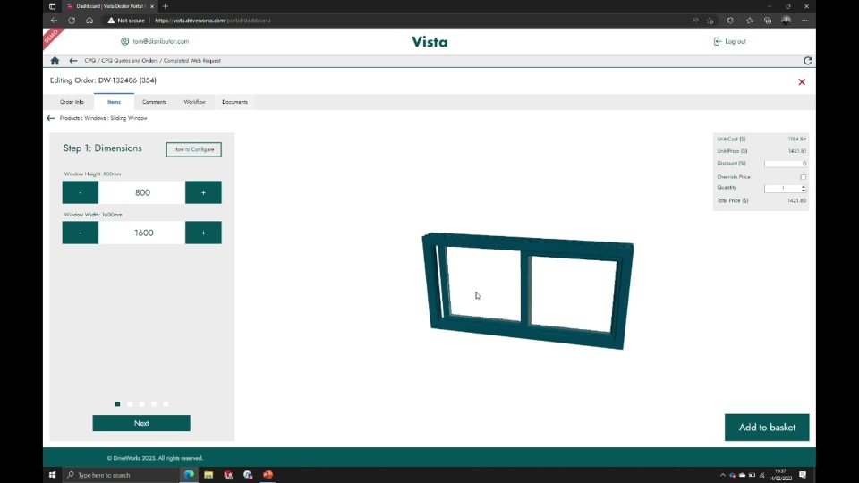Add this page to favorites
The width and height of the screenshot is (859, 483).
(x=710, y=21)
